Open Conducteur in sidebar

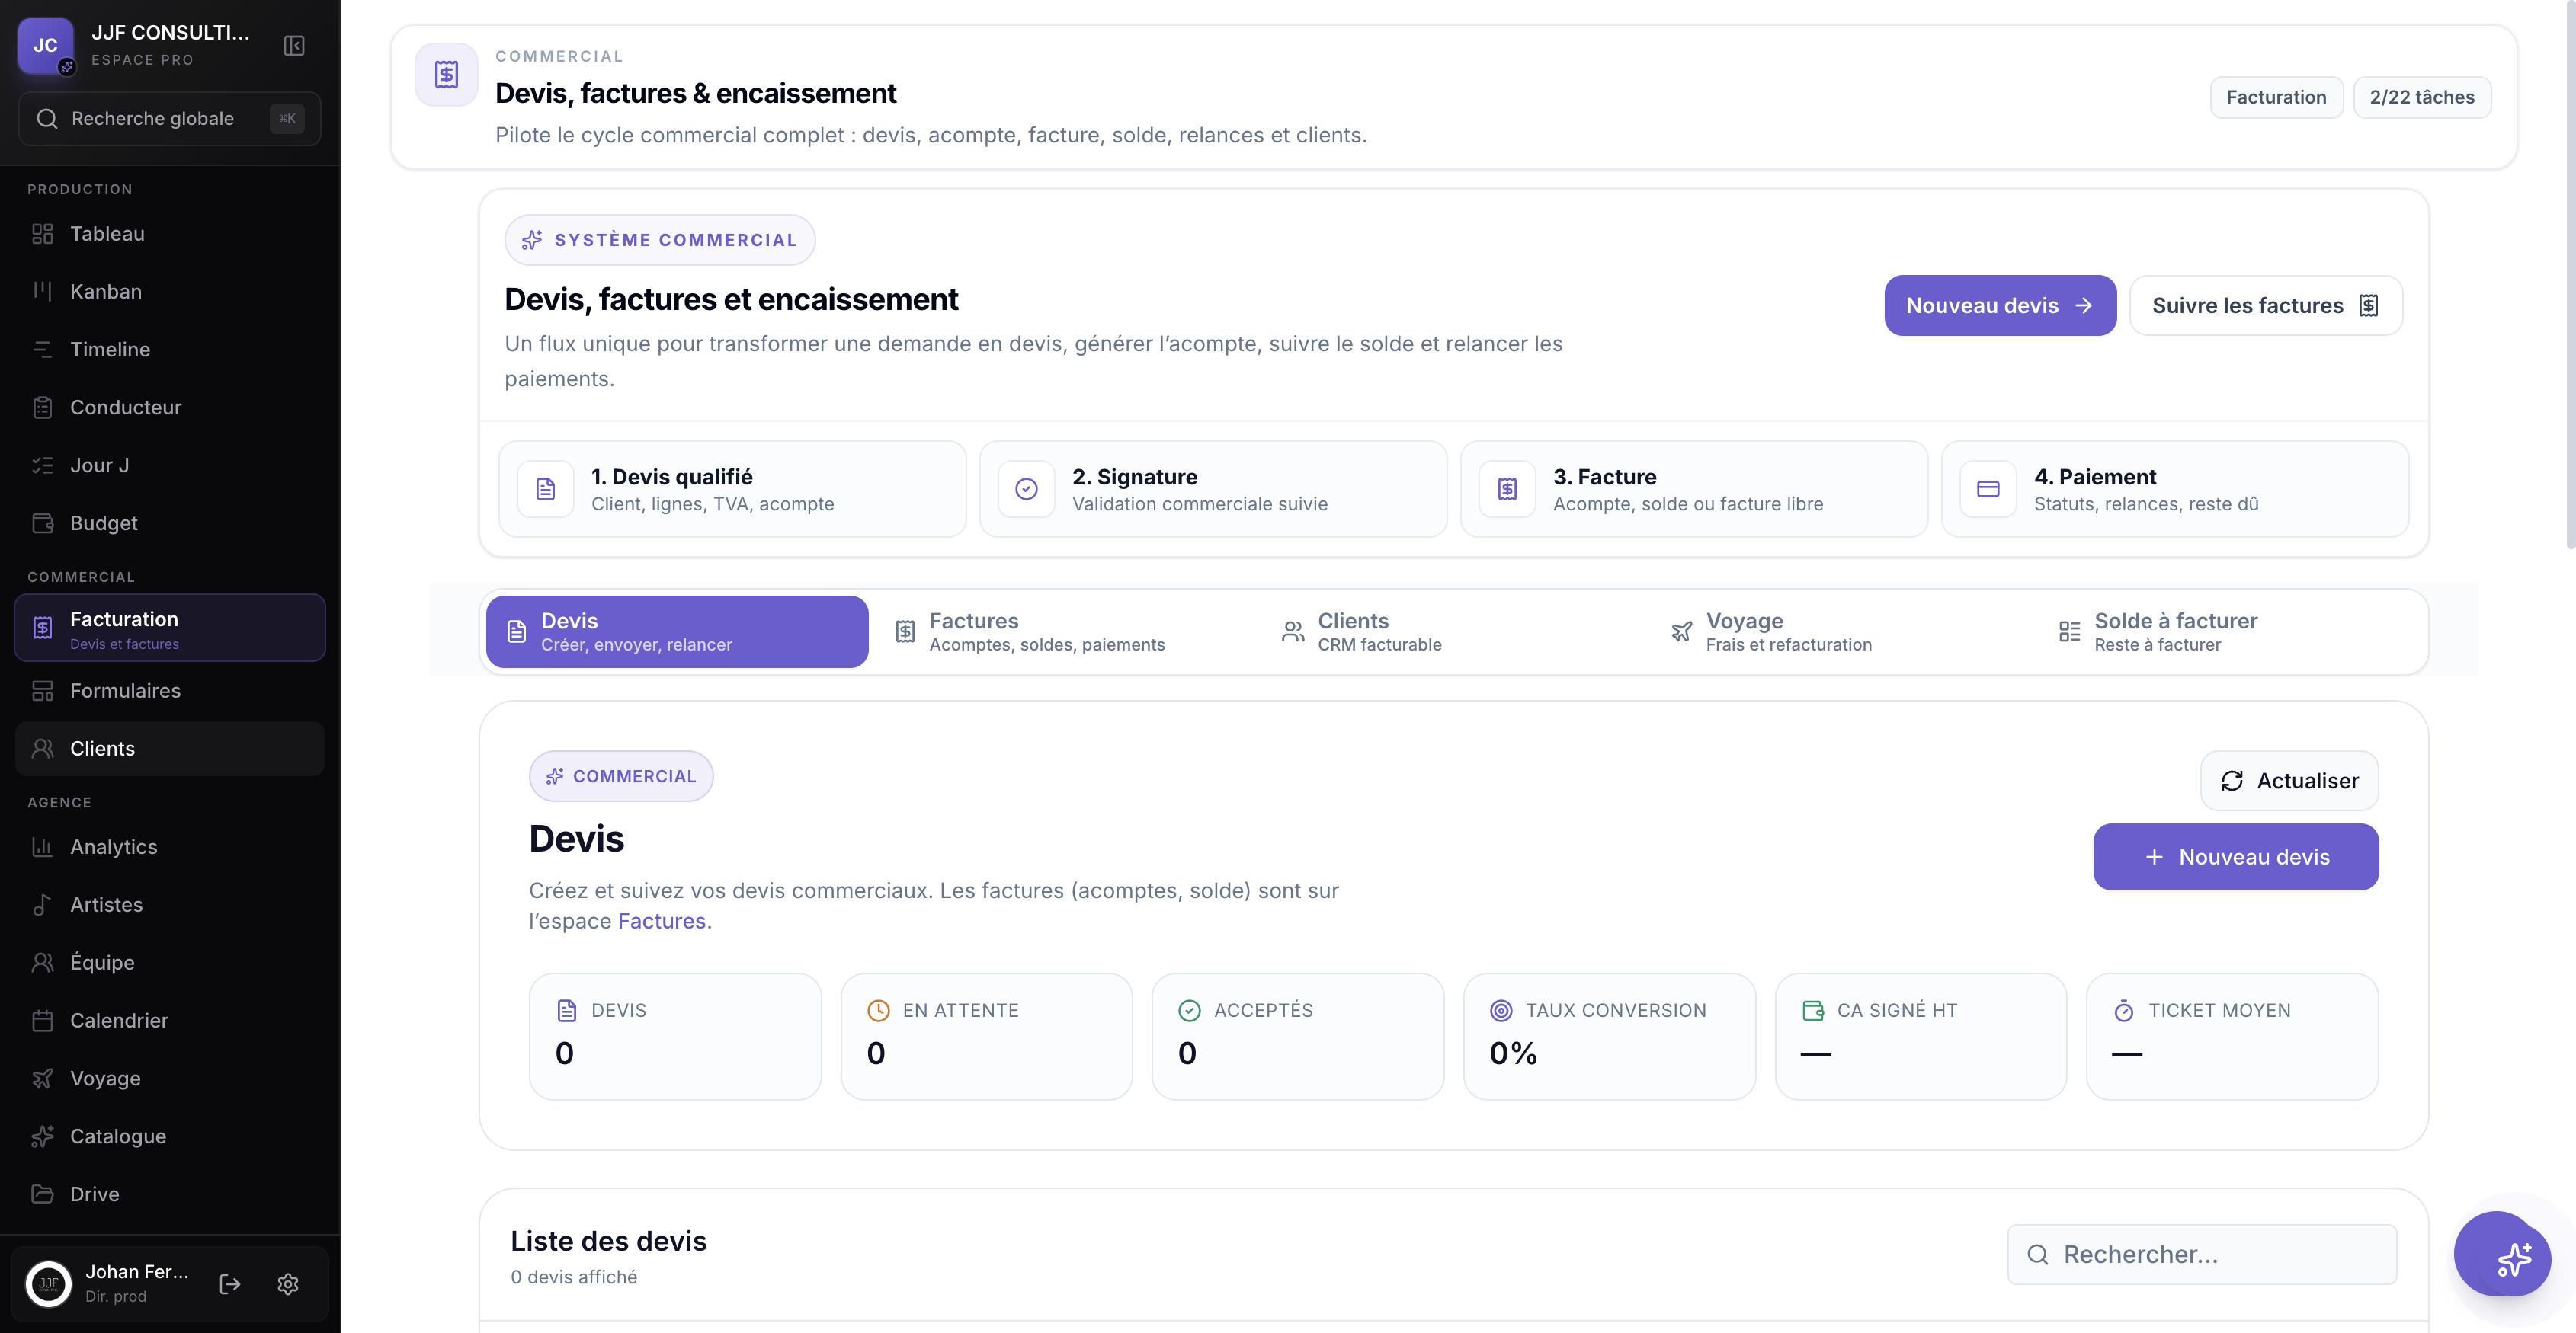point(170,408)
